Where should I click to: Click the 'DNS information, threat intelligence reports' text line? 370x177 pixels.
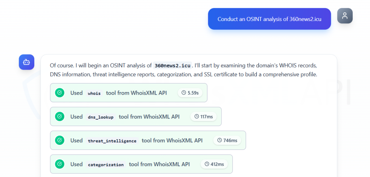point(184,74)
